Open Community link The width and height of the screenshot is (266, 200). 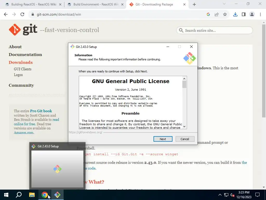click(x=21, y=85)
